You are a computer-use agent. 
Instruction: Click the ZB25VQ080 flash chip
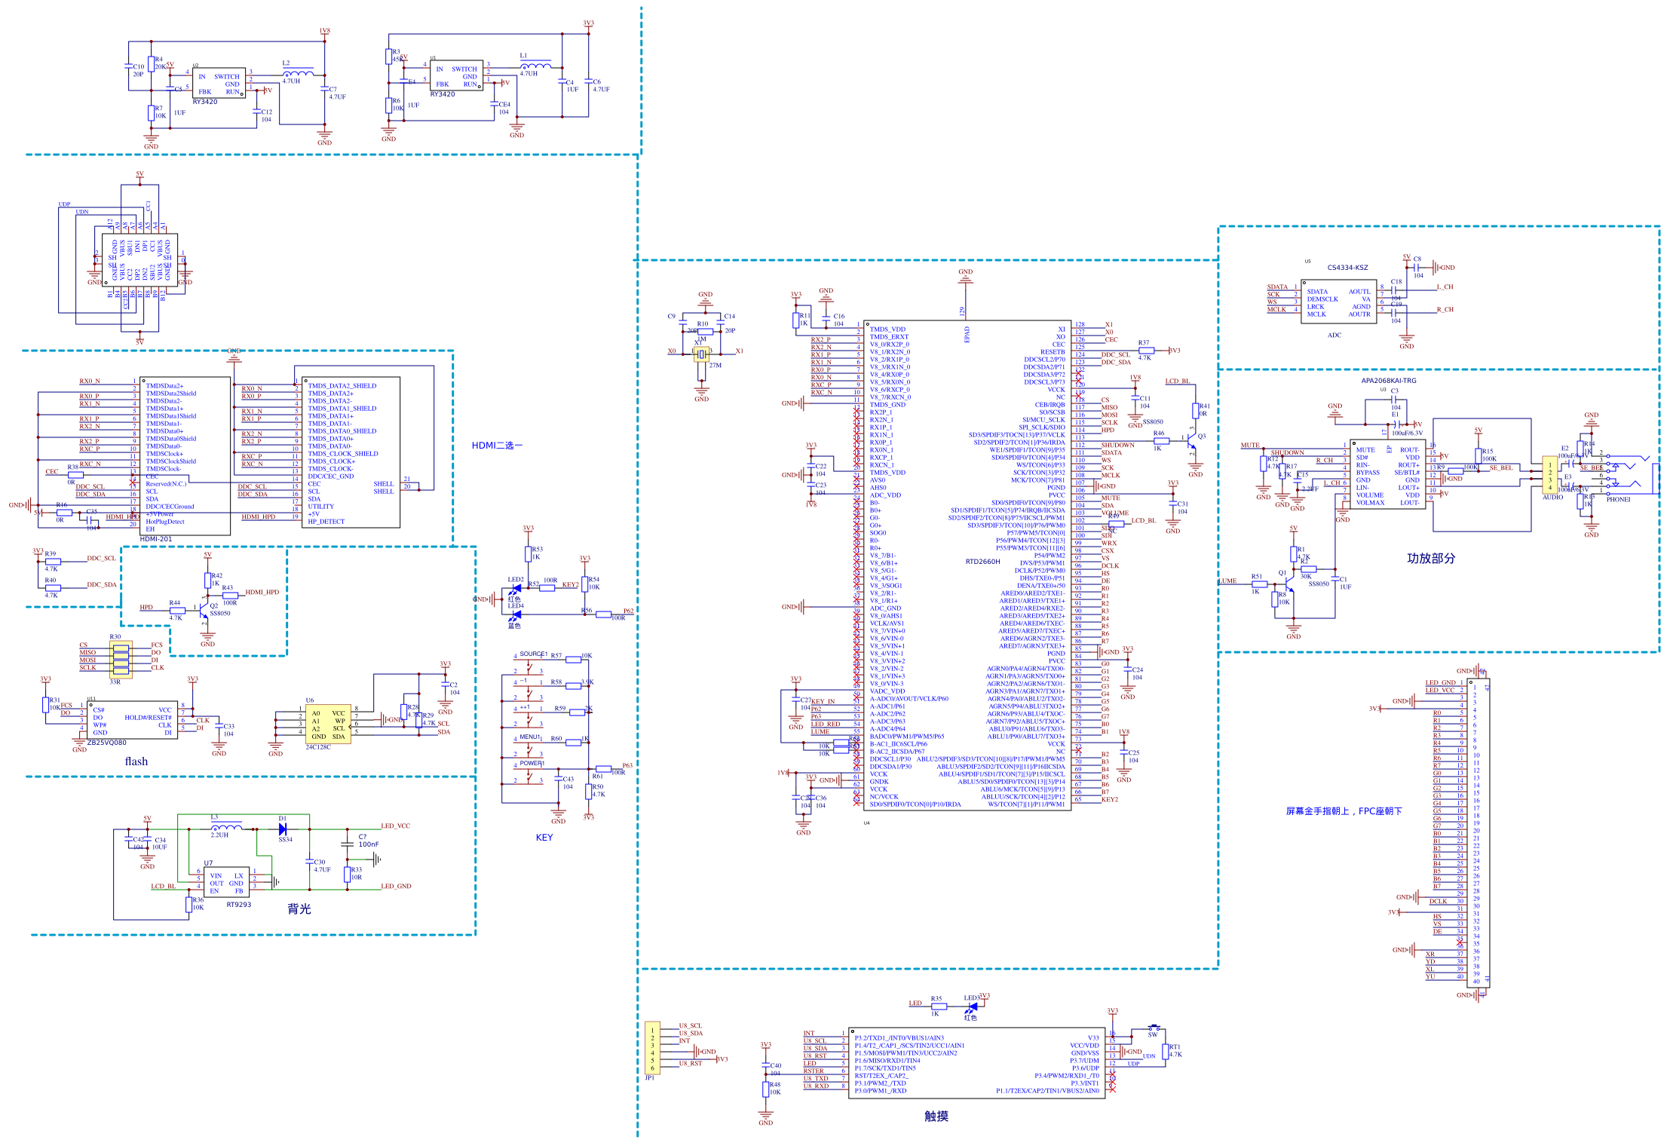click(x=131, y=721)
